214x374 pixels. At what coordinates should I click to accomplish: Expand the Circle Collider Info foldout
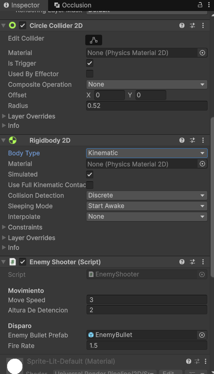click(4, 125)
